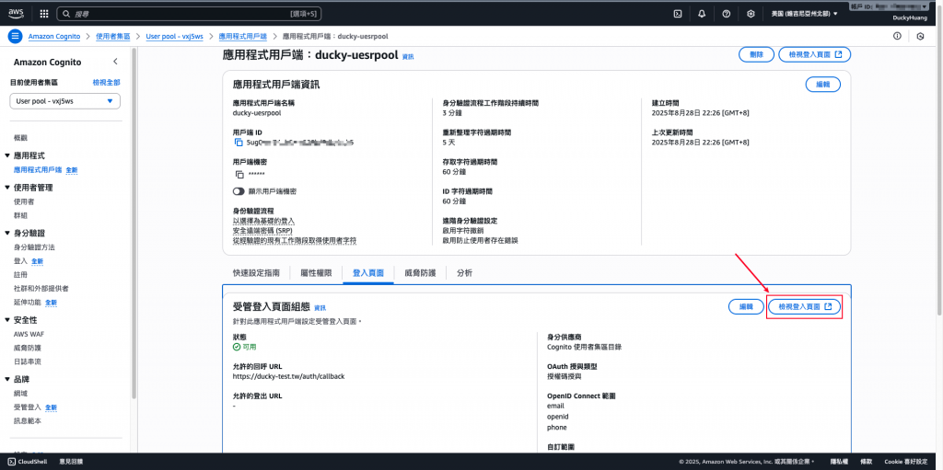The width and height of the screenshot is (943, 470).
Task: Select the 登入頁面 tab
Action: [x=368, y=273]
